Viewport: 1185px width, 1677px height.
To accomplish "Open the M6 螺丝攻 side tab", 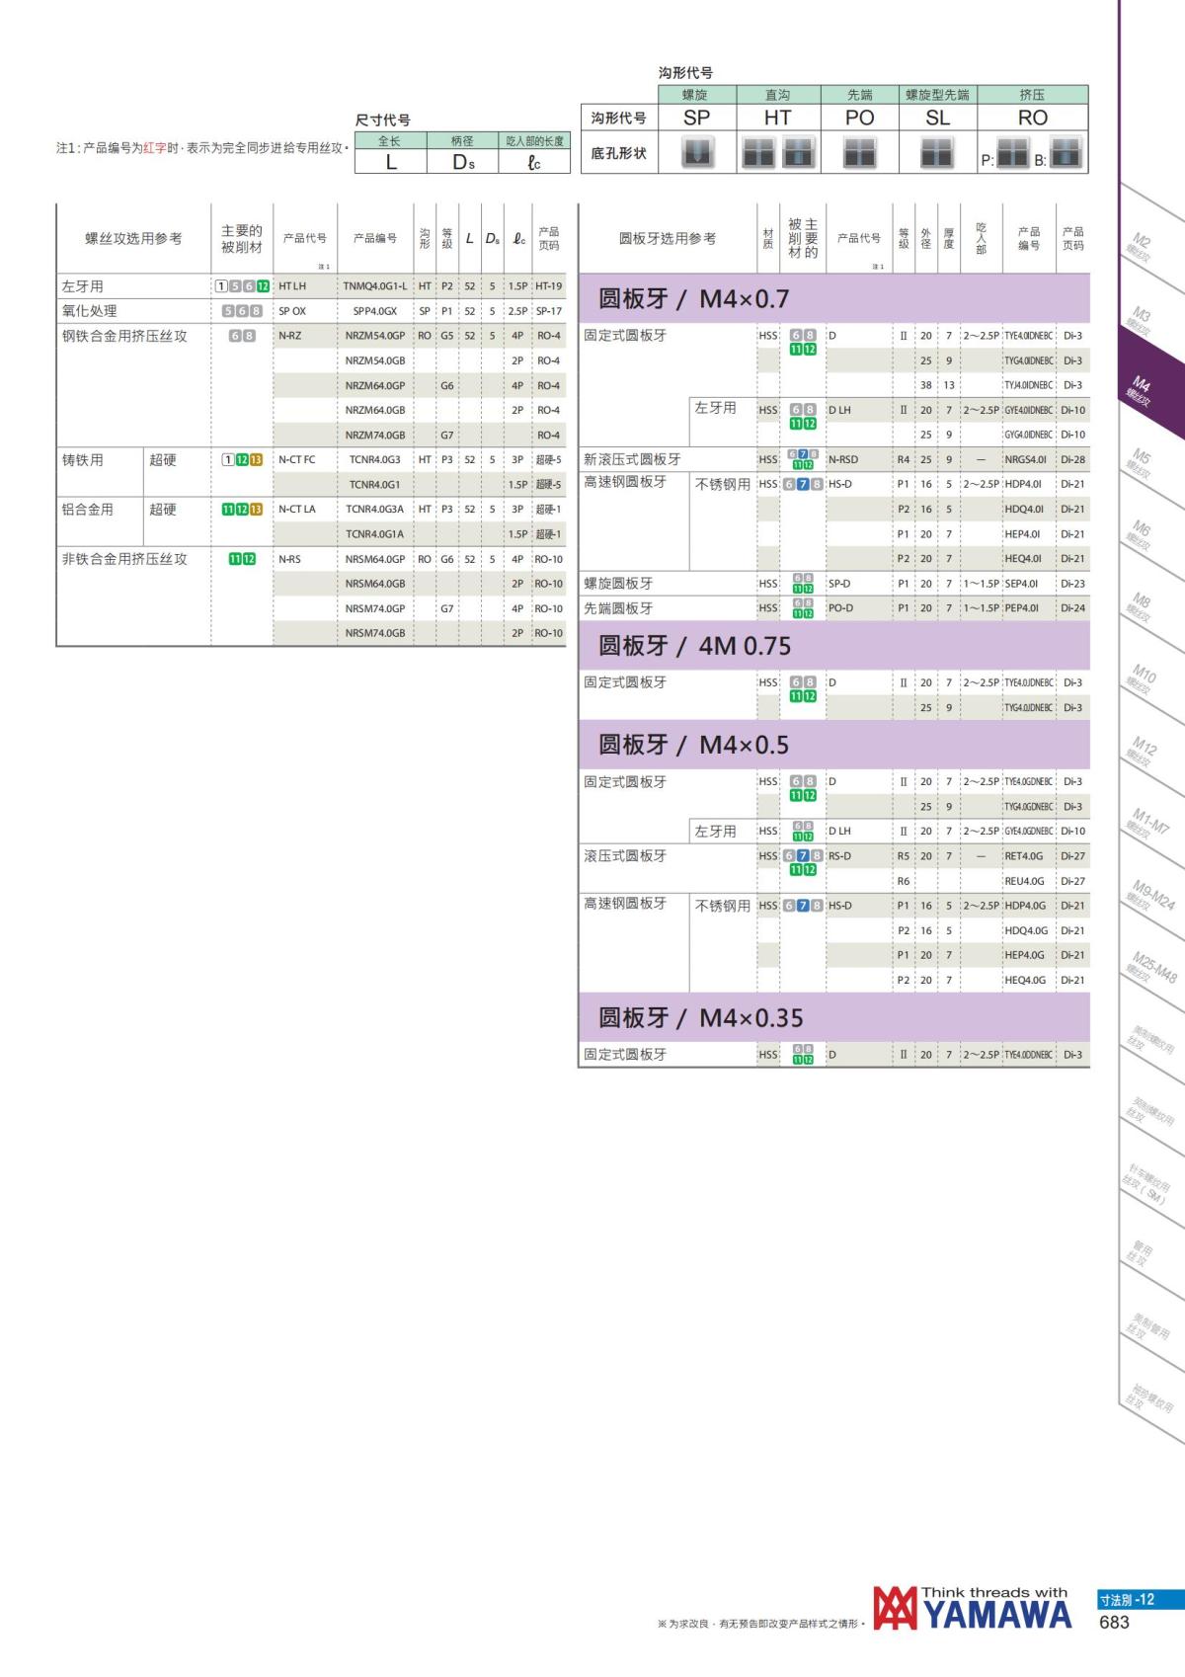I will (x=1140, y=534).
